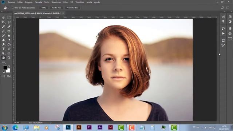Open the Imagem menu
The image size is (233, 131).
(29, 2)
